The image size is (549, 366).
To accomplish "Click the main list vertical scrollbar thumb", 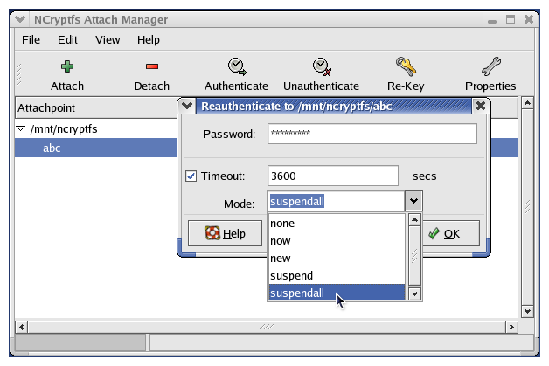I will 527,207.
